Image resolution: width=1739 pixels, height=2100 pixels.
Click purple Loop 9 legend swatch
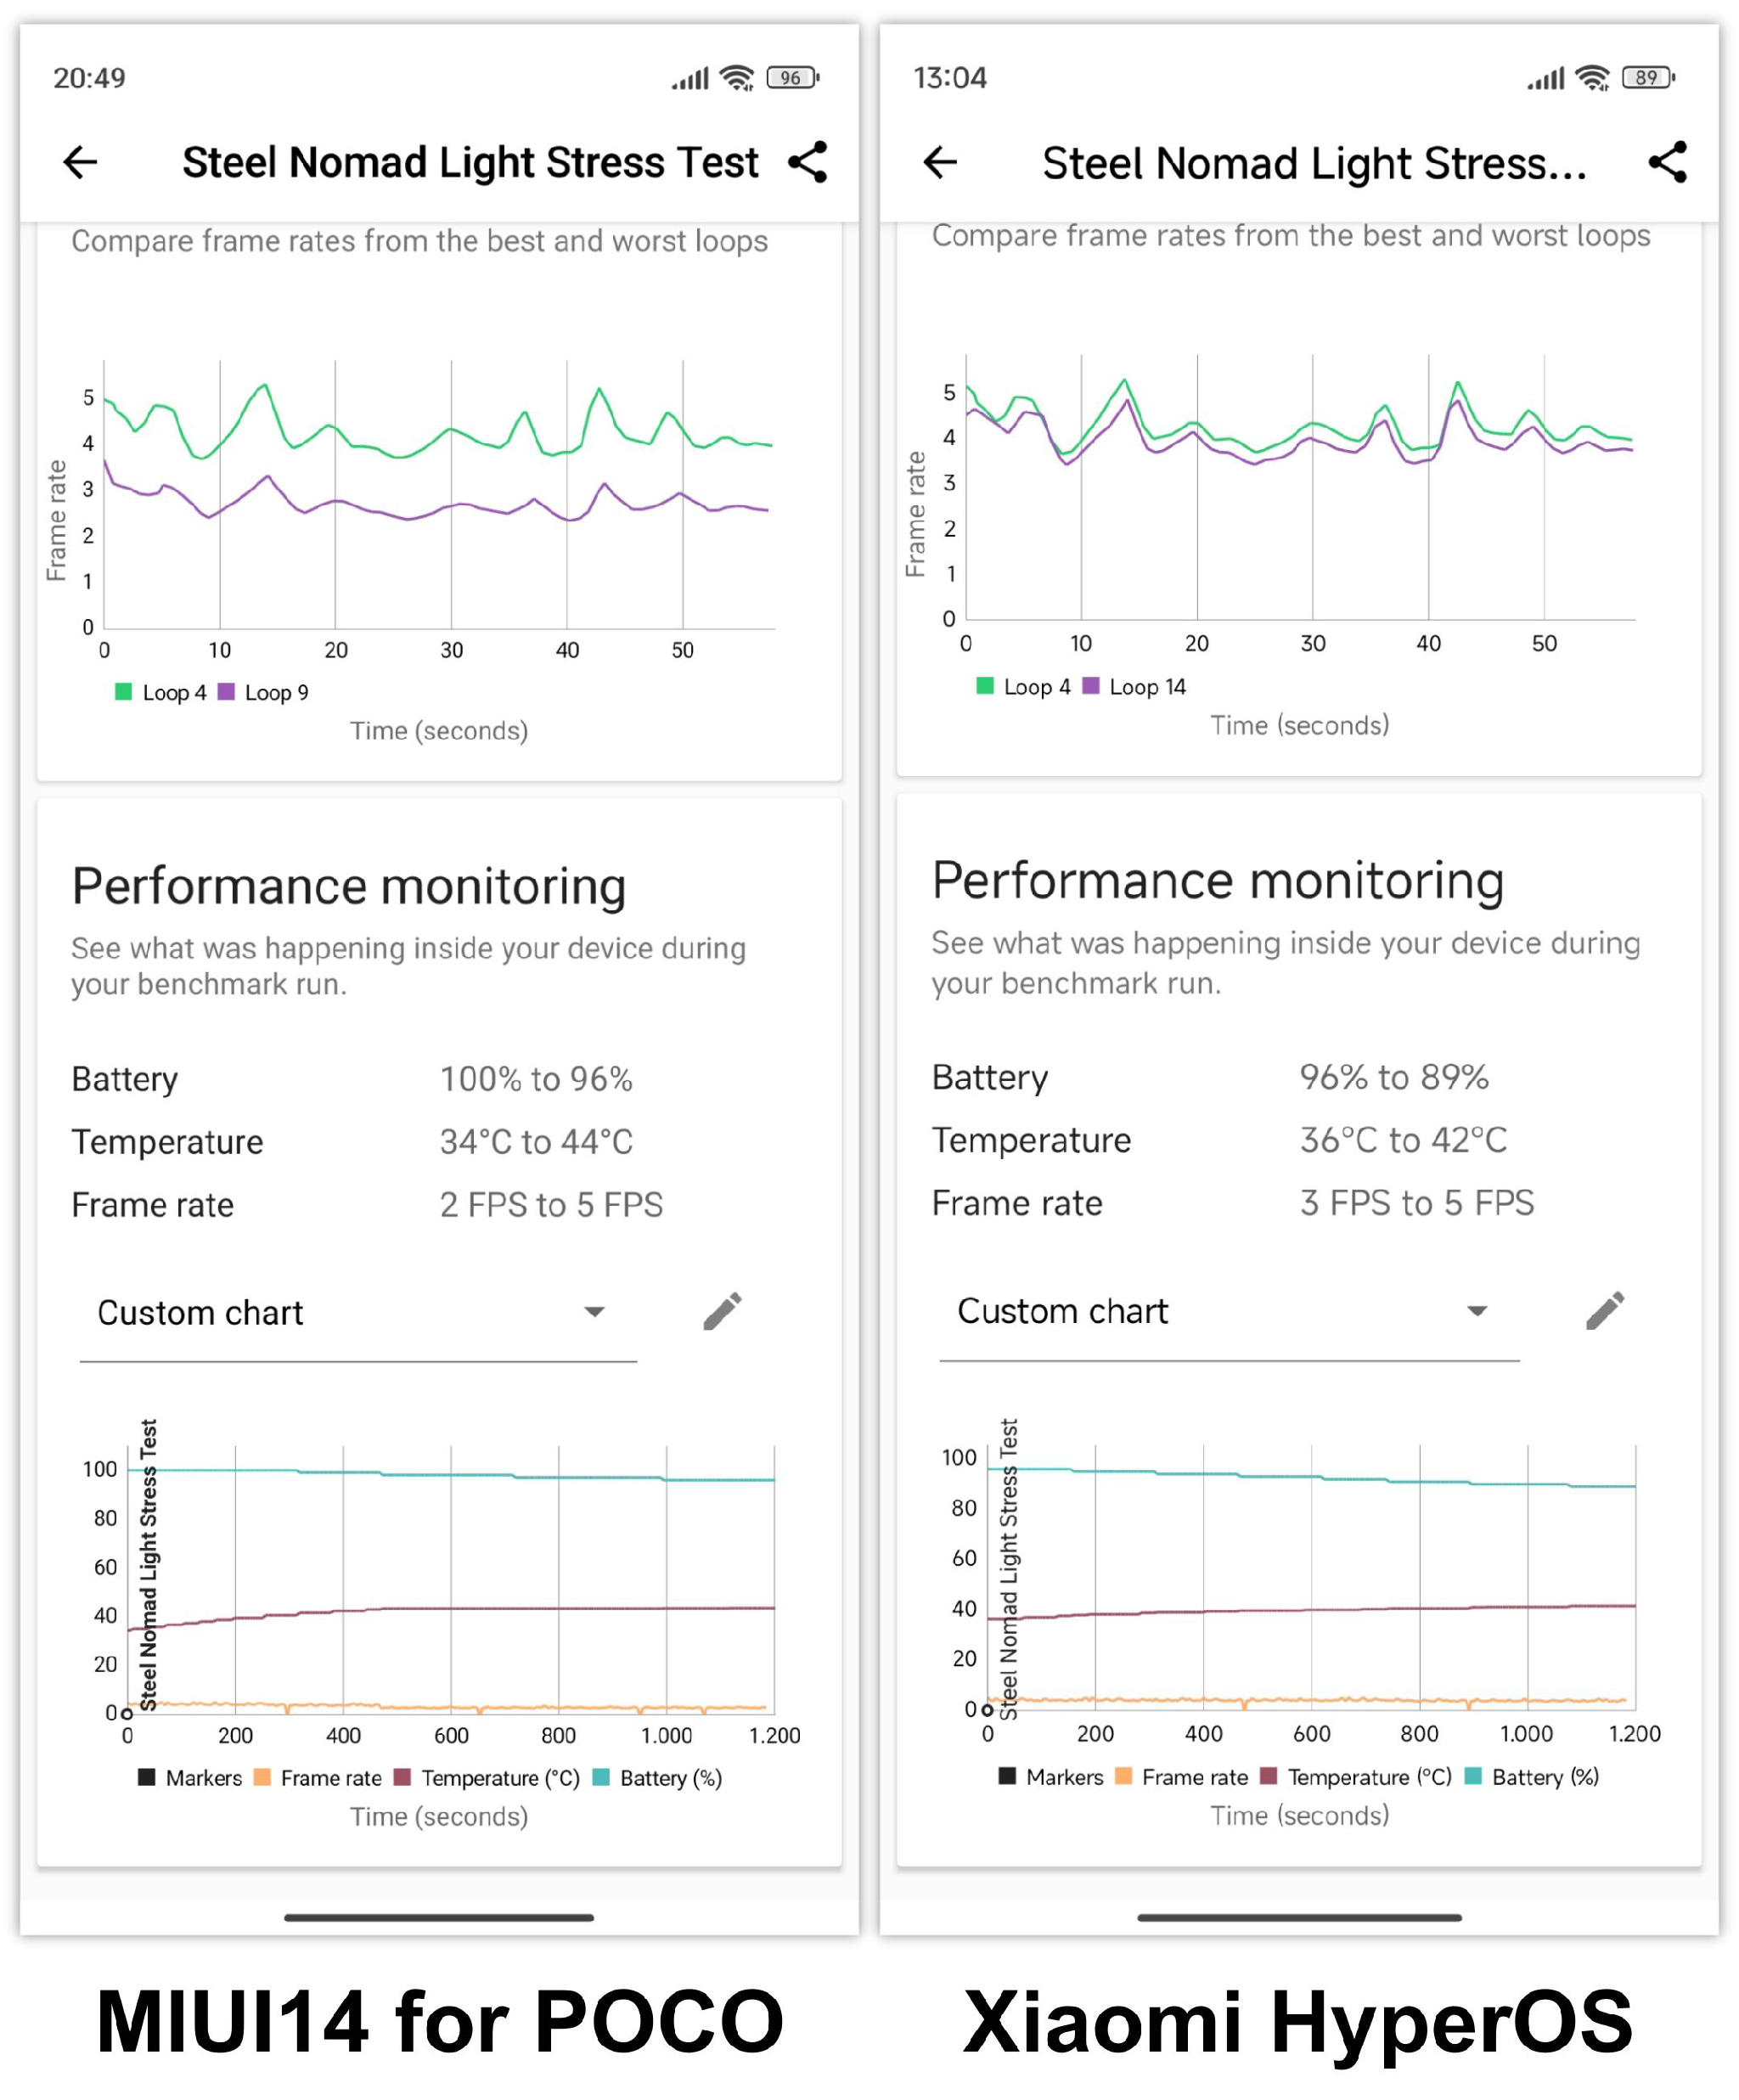pyautogui.click(x=226, y=691)
